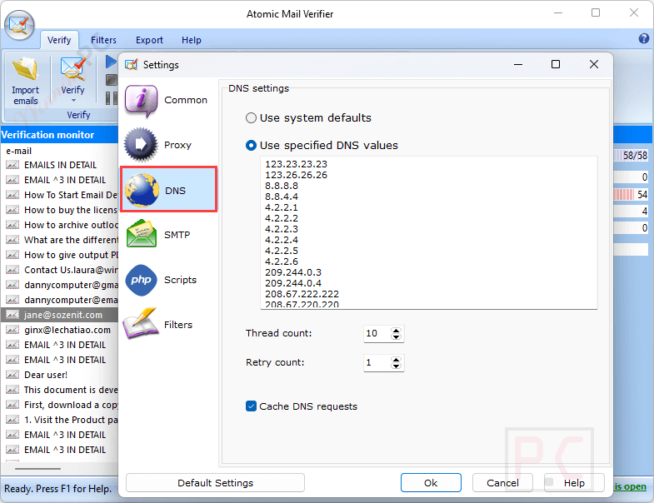Expand the Verify button dropdown arrow
The height and width of the screenshot is (503, 654).
73,101
